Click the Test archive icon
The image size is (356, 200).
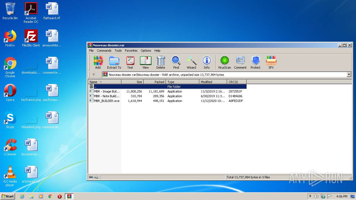tap(130, 62)
